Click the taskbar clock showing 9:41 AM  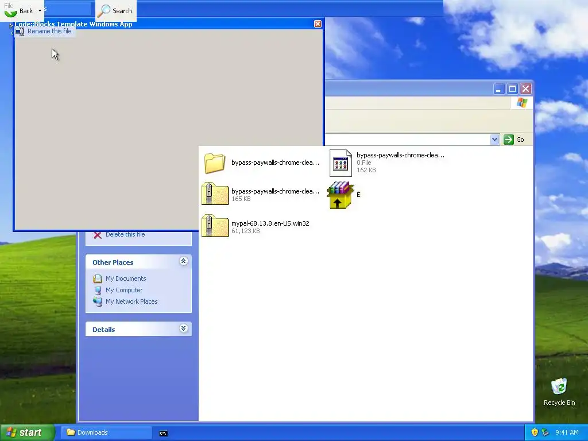point(567,432)
